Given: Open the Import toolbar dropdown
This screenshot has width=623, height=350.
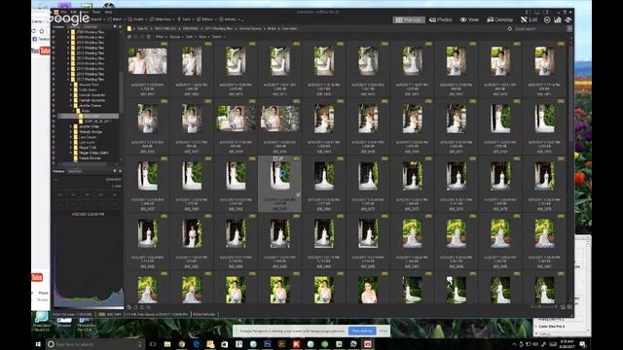Looking at the screenshot, I should 97,19.
